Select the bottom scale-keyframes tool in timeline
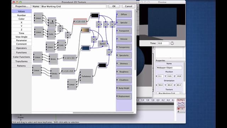The width and height of the screenshot is (227, 128). point(181,111)
